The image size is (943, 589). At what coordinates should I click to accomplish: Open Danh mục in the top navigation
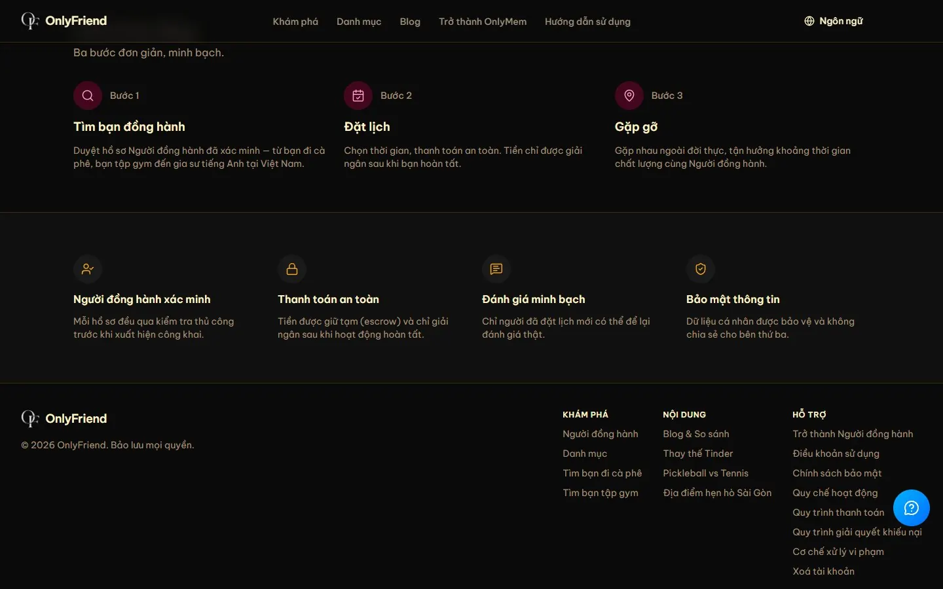click(x=359, y=22)
